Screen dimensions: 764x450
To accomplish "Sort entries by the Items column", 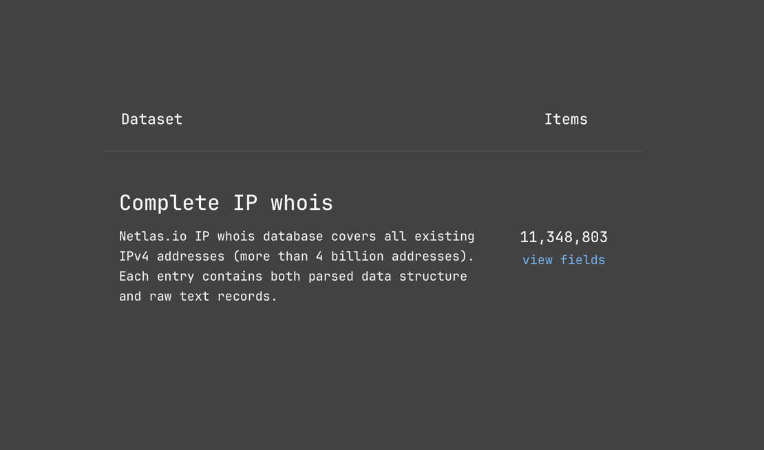I will 566,118.
